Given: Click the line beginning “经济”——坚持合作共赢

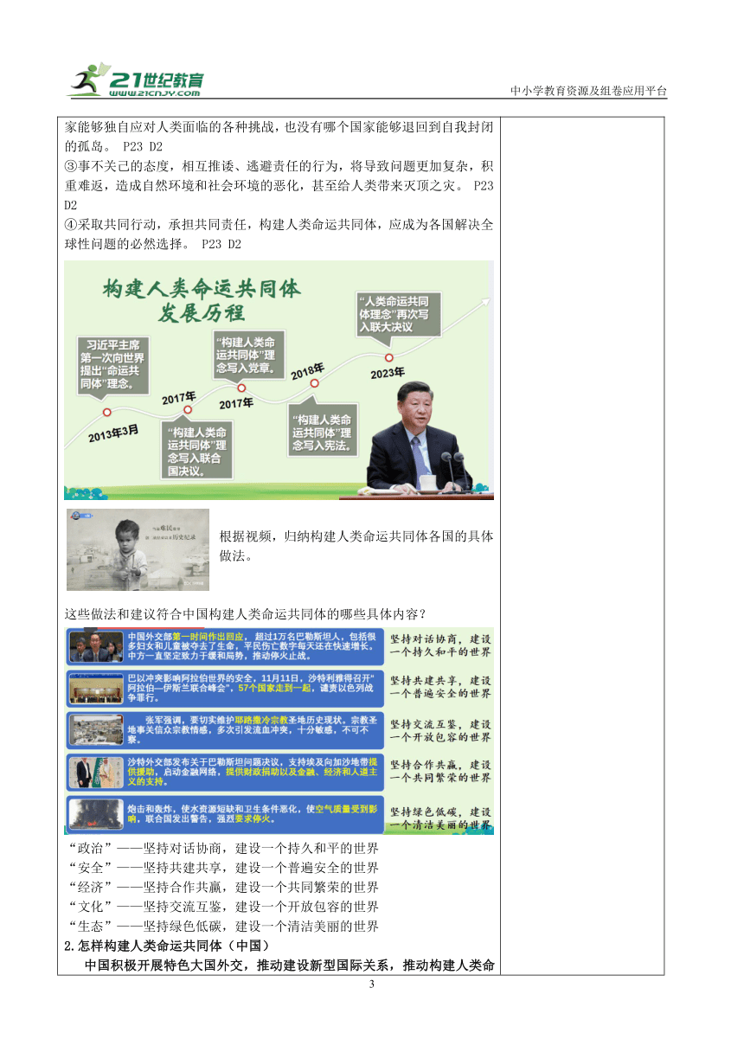Looking at the screenshot, I should click(x=222, y=888).
